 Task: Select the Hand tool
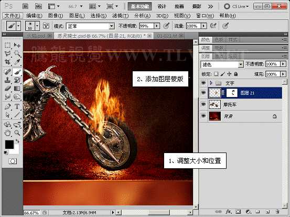(7, 133)
